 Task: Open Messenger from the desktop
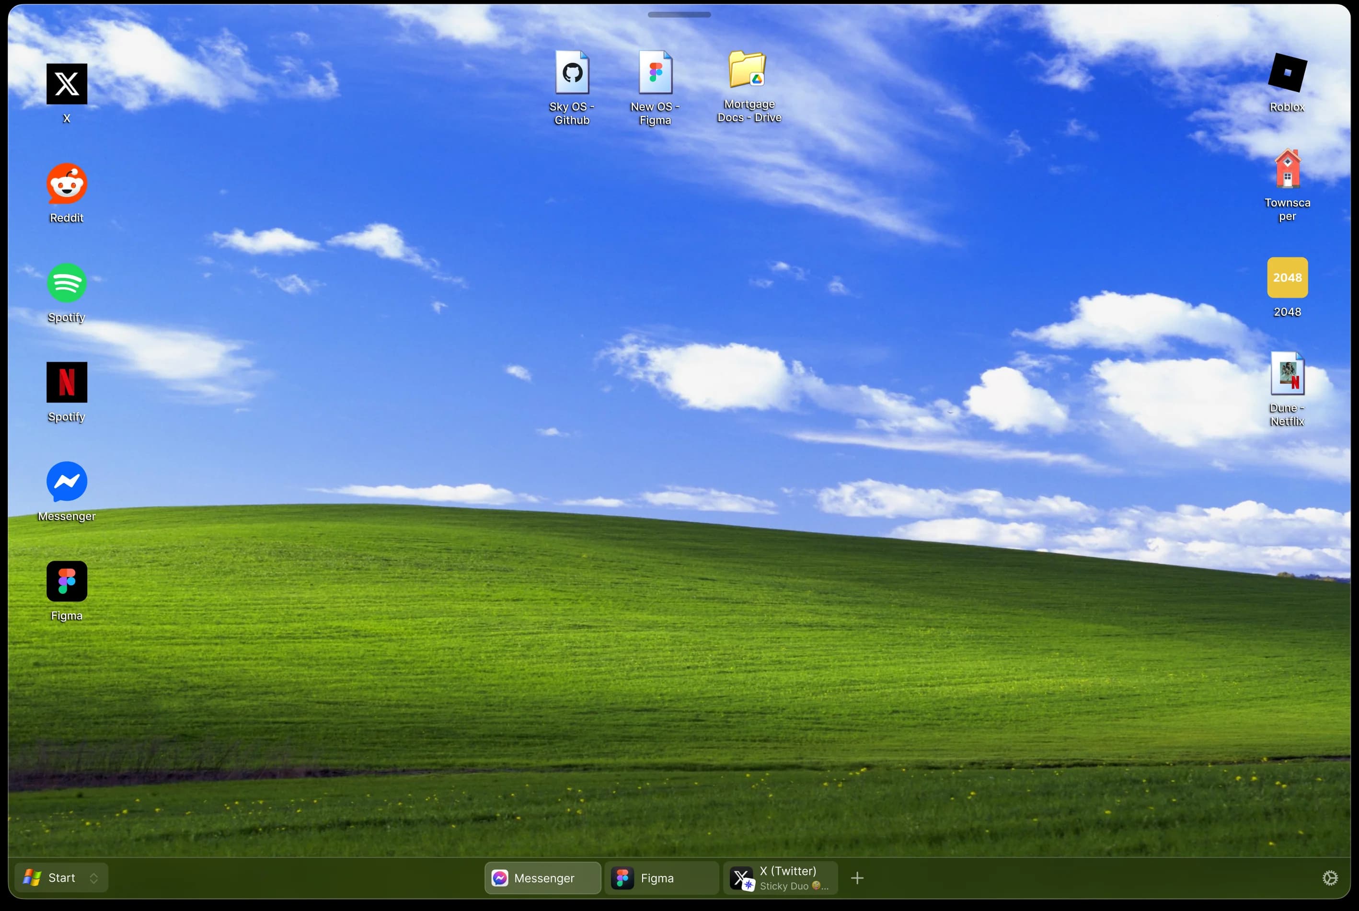pyautogui.click(x=66, y=482)
